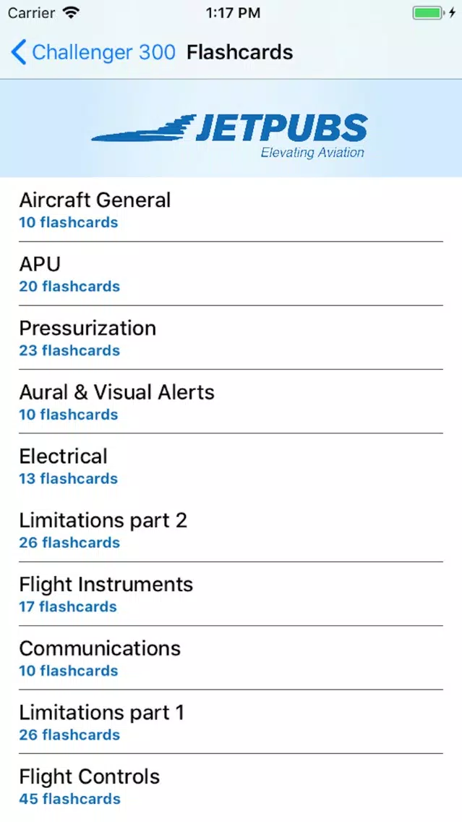Open the Communications deck
This screenshot has height=822, width=462.
[231, 658]
